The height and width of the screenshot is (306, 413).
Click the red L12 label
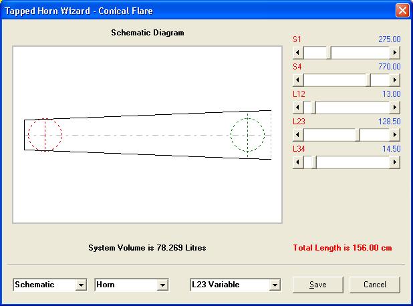pyautogui.click(x=299, y=94)
